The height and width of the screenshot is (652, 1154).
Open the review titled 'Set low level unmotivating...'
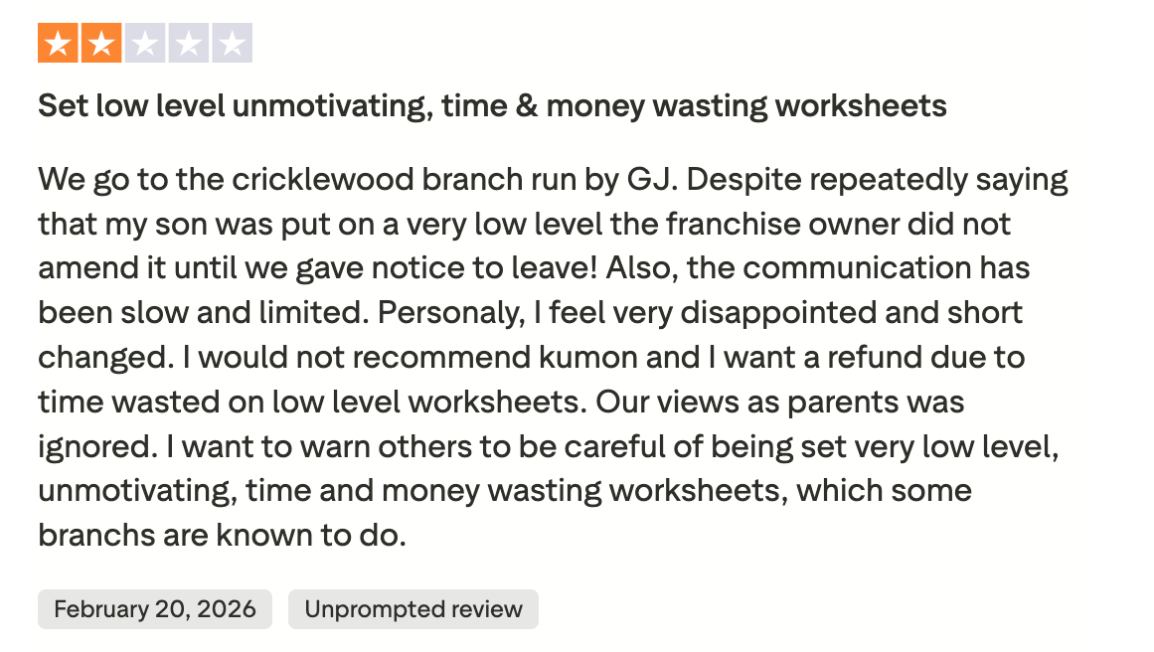click(x=492, y=104)
